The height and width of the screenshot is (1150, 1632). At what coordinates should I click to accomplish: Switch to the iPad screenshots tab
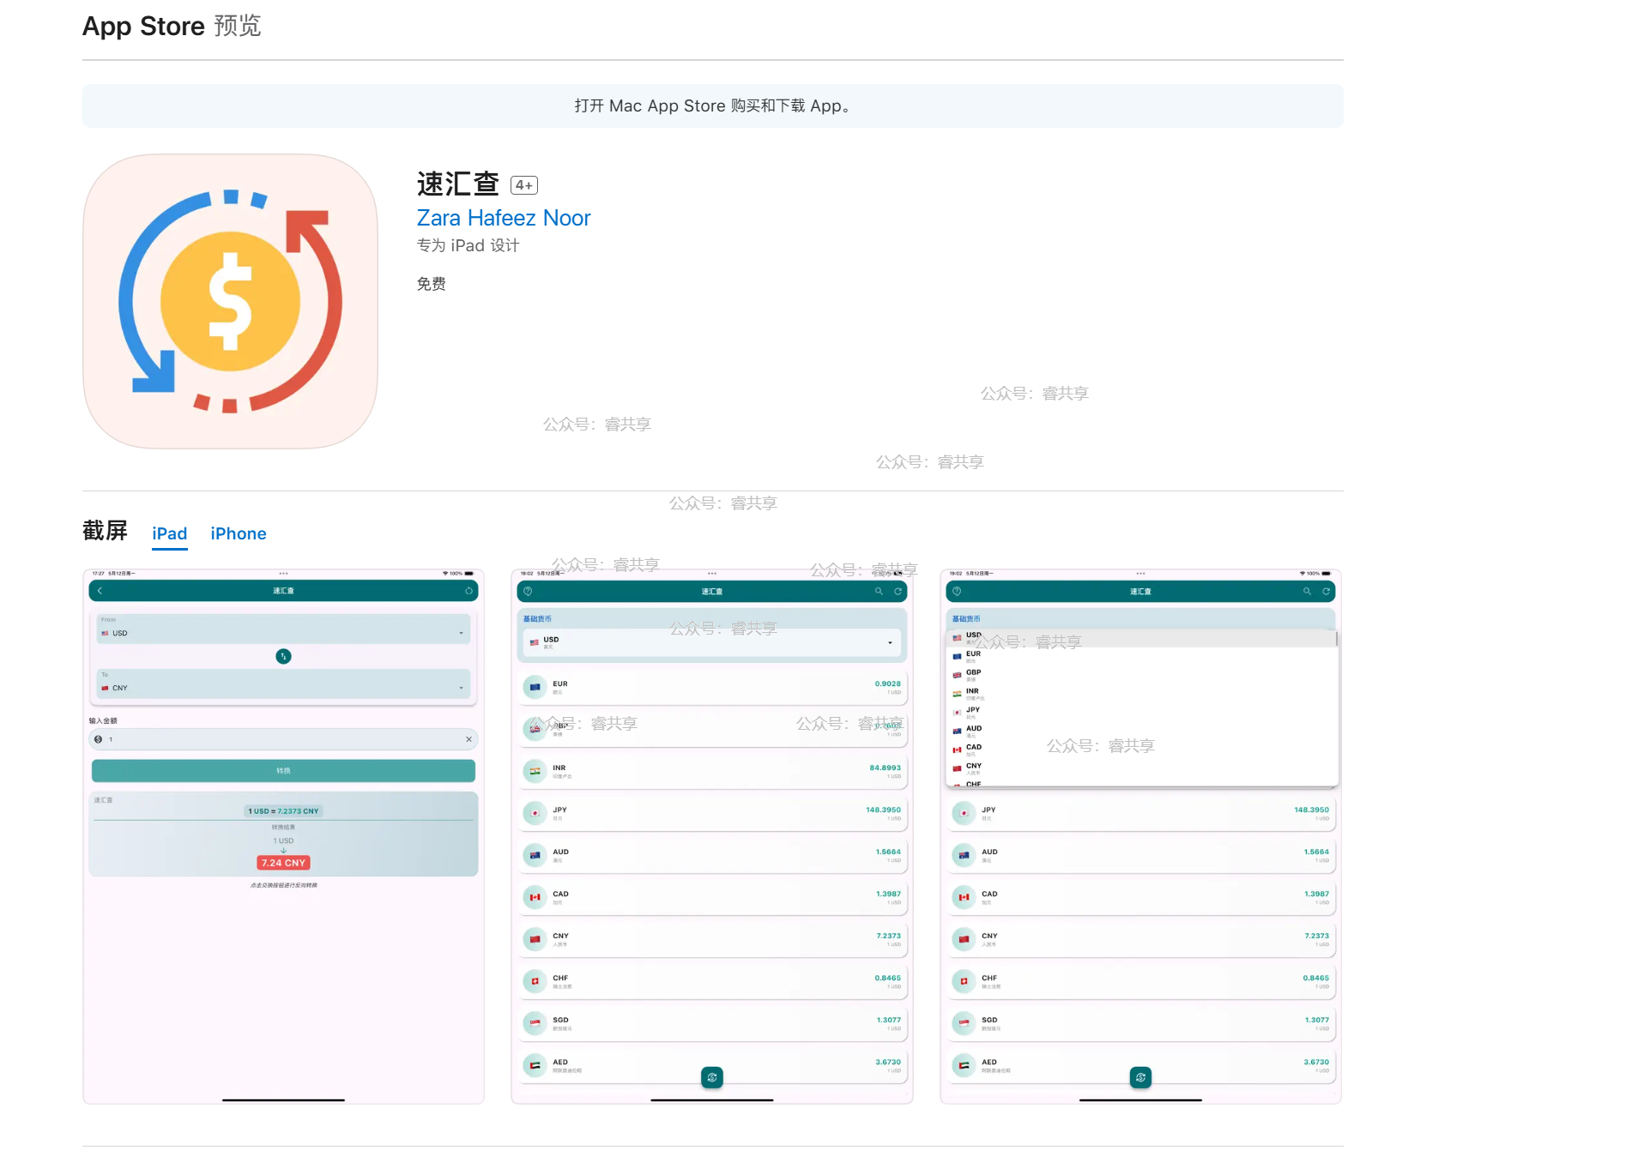pos(170,533)
